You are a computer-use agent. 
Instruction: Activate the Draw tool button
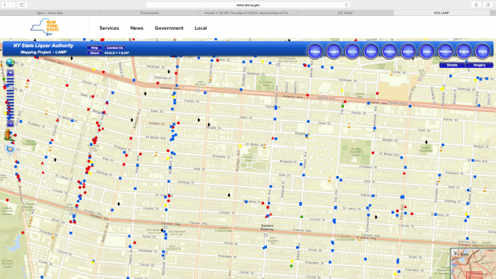tap(427, 52)
